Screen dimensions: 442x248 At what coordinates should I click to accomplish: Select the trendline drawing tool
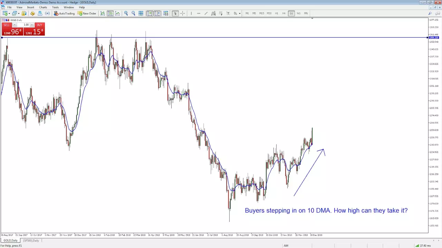click(206, 13)
